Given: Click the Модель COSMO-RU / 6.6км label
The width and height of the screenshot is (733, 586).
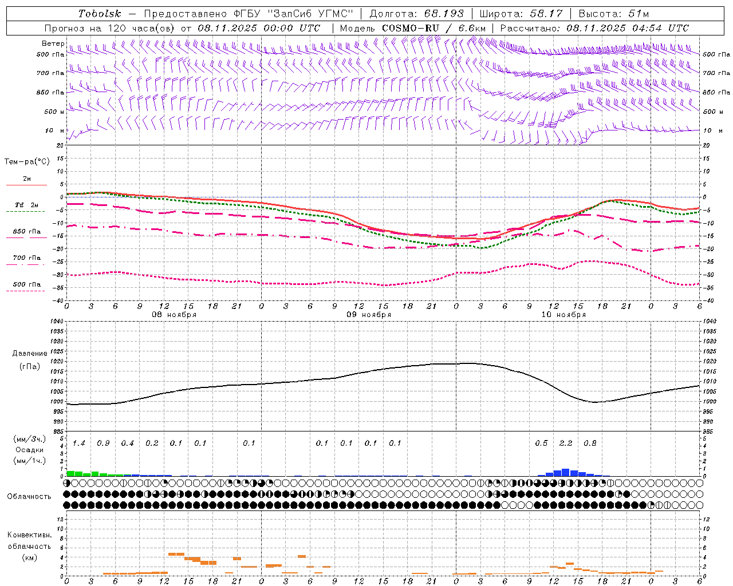Looking at the screenshot, I should tap(412, 28).
